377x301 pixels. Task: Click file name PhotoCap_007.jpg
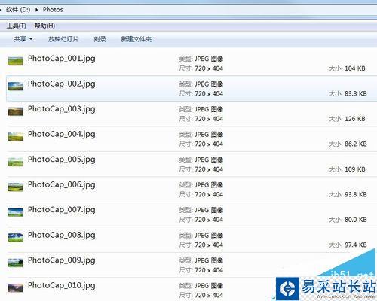click(62, 210)
